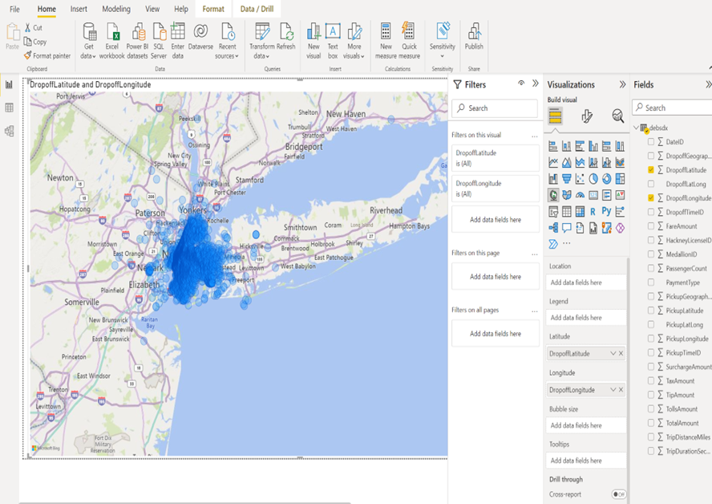Check the FareAmount field
The width and height of the screenshot is (712, 504).
tap(651, 226)
